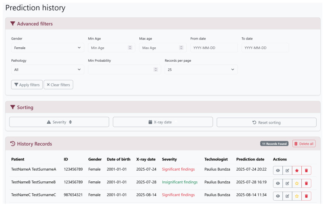Viewport: 324px width, 206px height.
Task: Click the Min Age stepper arrows
Action: pos(130,48)
